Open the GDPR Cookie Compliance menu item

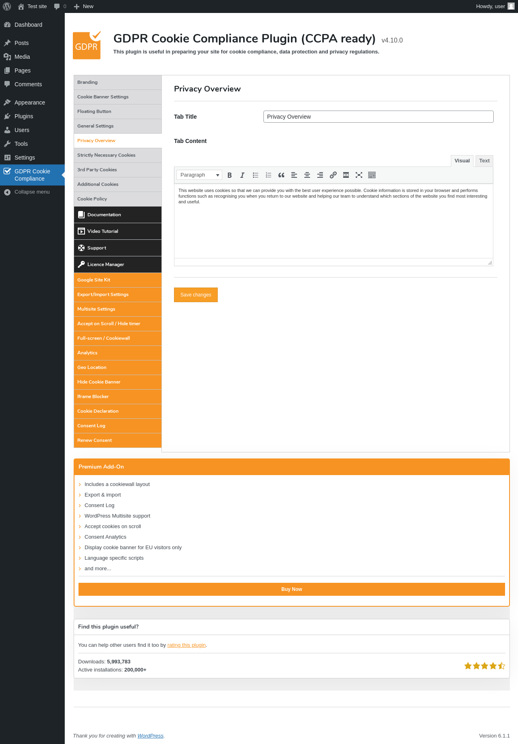coord(32,175)
